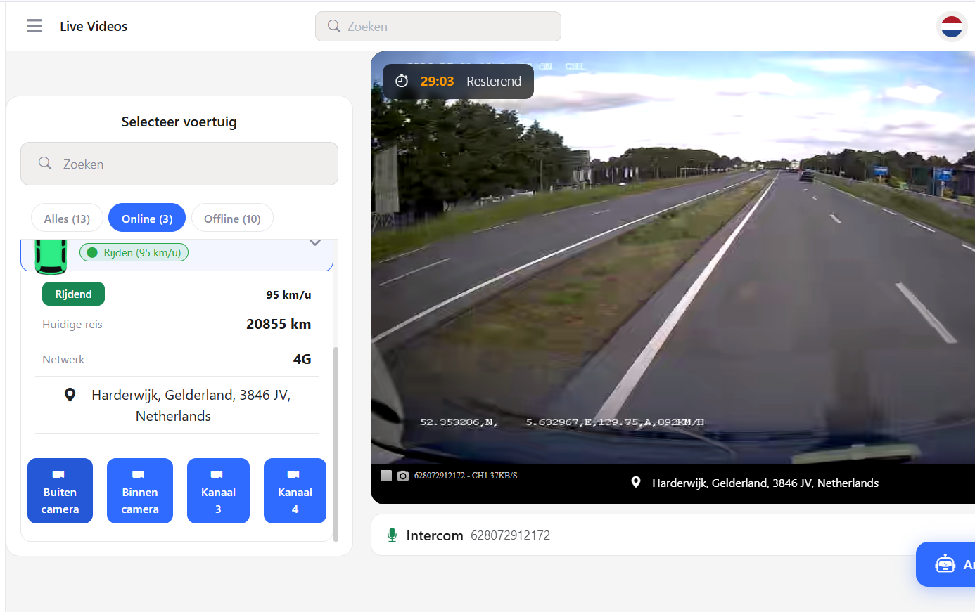Click the live dashcam video feed
The image size is (975, 612).
tap(673, 257)
